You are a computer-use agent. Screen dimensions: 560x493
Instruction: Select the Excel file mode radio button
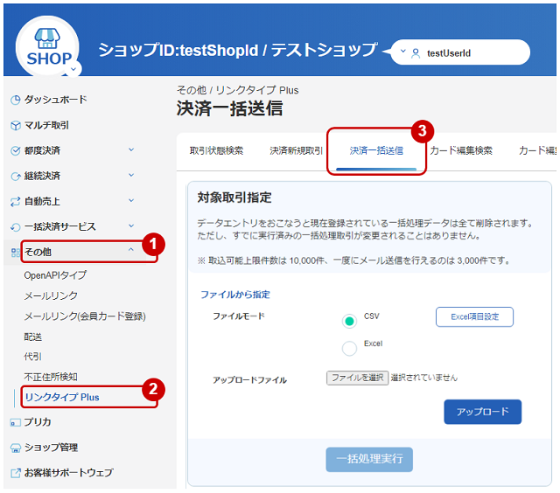point(349,348)
